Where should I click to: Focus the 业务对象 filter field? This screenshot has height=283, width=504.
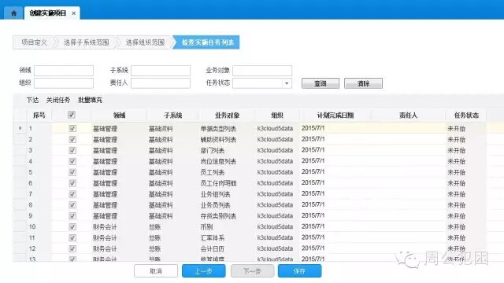(x=262, y=71)
